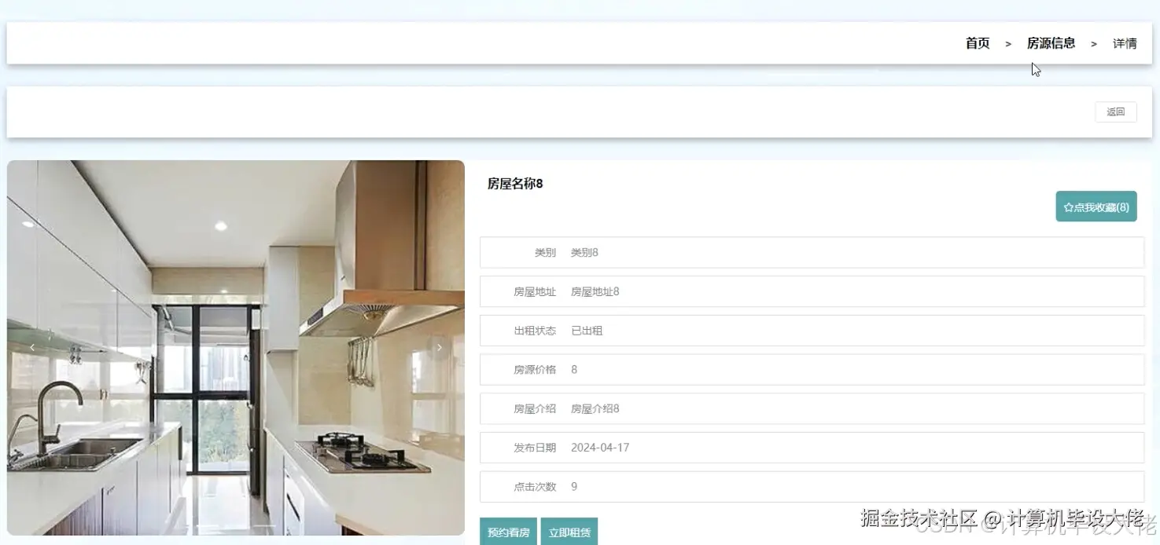Click the 房屋名称8 title text
Viewport: 1160px width, 545px height.
[514, 183]
